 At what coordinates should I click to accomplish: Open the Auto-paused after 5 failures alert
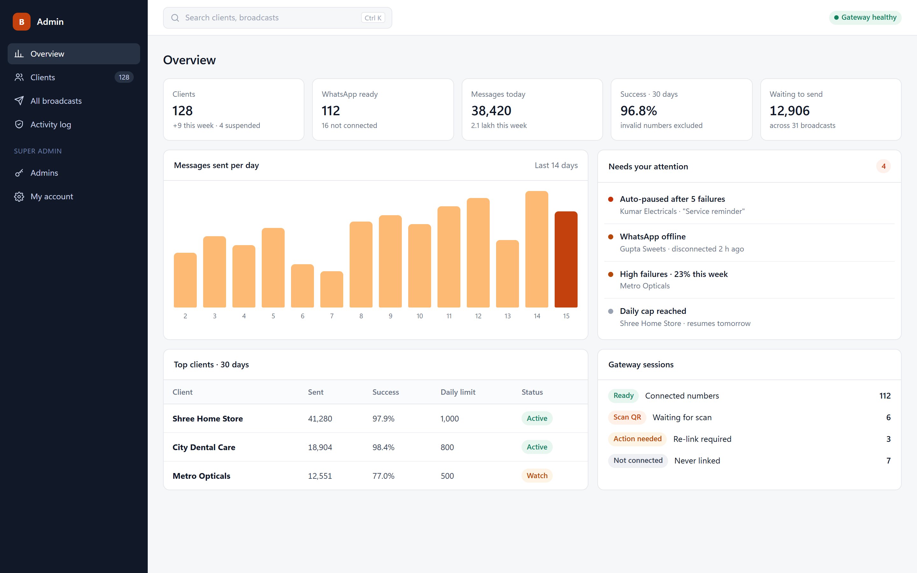pyautogui.click(x=749, y=205)
